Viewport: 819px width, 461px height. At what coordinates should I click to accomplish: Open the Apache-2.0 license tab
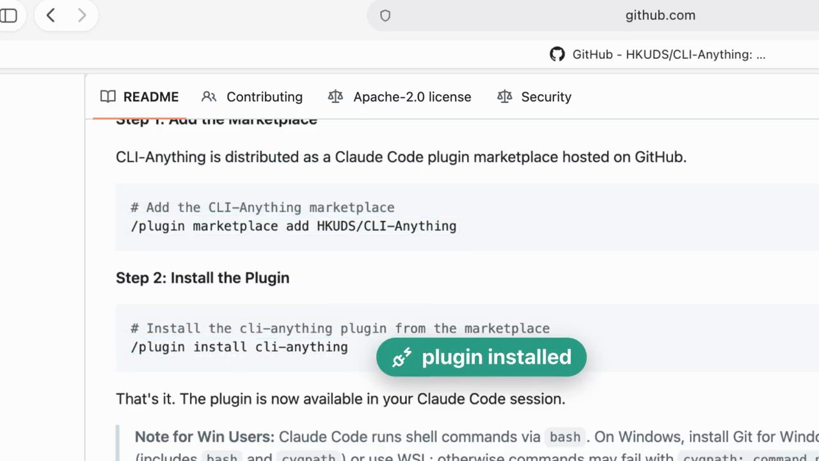(400, 97)
